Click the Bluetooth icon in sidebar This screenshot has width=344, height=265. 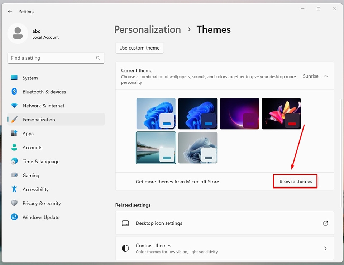tap(14, 92)
